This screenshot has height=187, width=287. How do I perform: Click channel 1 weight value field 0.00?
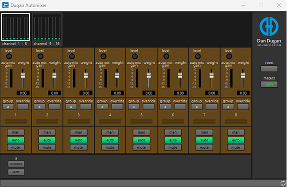pyautogui.click(x=23, y=93)
